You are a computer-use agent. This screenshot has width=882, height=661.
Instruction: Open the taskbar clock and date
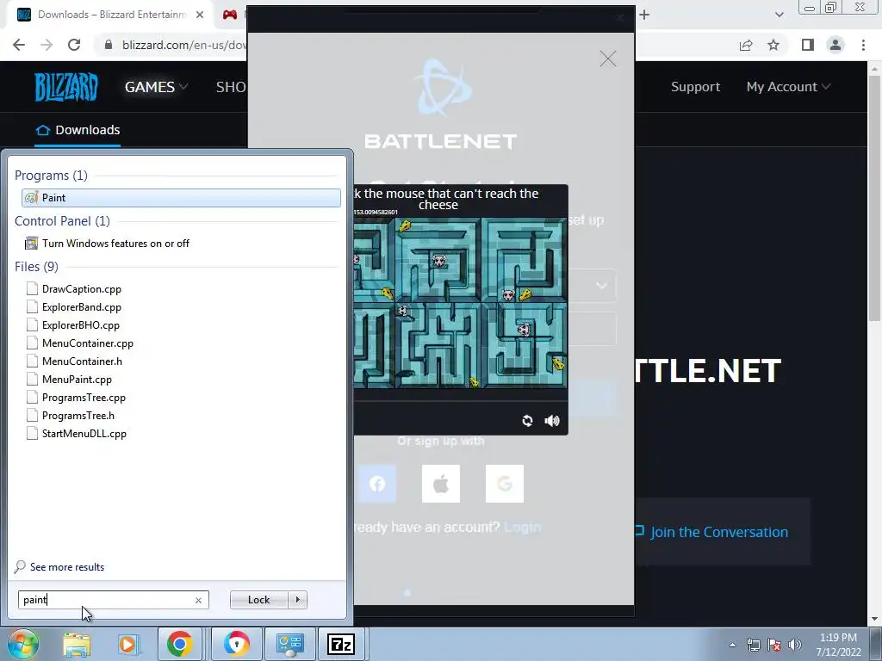point(838,645)
